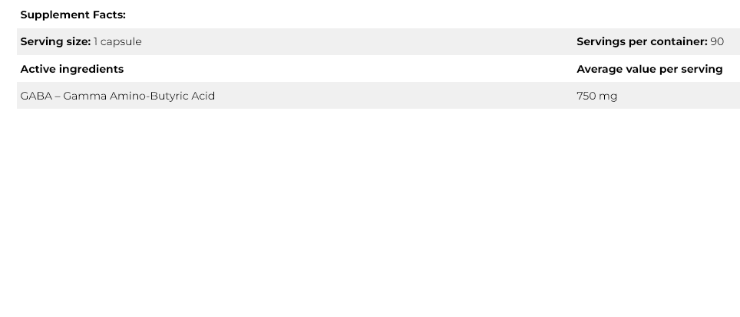This screenshot has height=317, width=740.
Task: Click the 'mg' unit after 750
Action: click(x=608, y=96)
